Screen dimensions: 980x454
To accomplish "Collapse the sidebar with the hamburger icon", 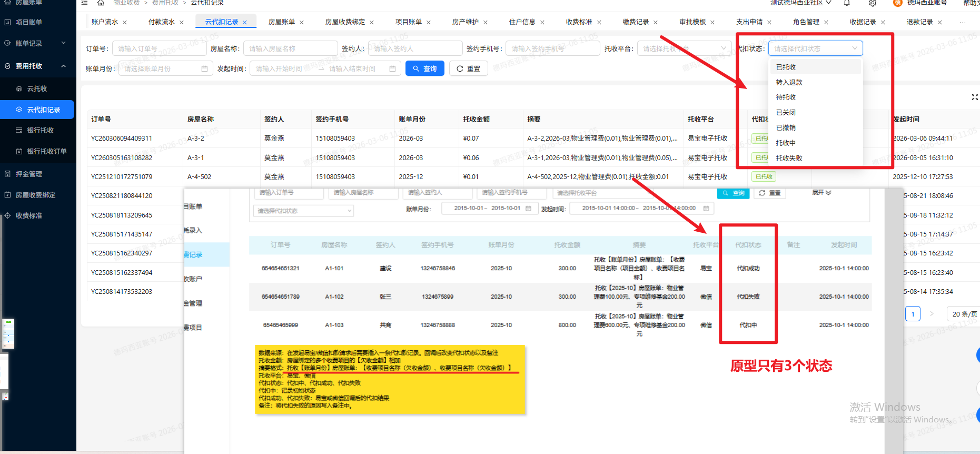I will [84, 3].
